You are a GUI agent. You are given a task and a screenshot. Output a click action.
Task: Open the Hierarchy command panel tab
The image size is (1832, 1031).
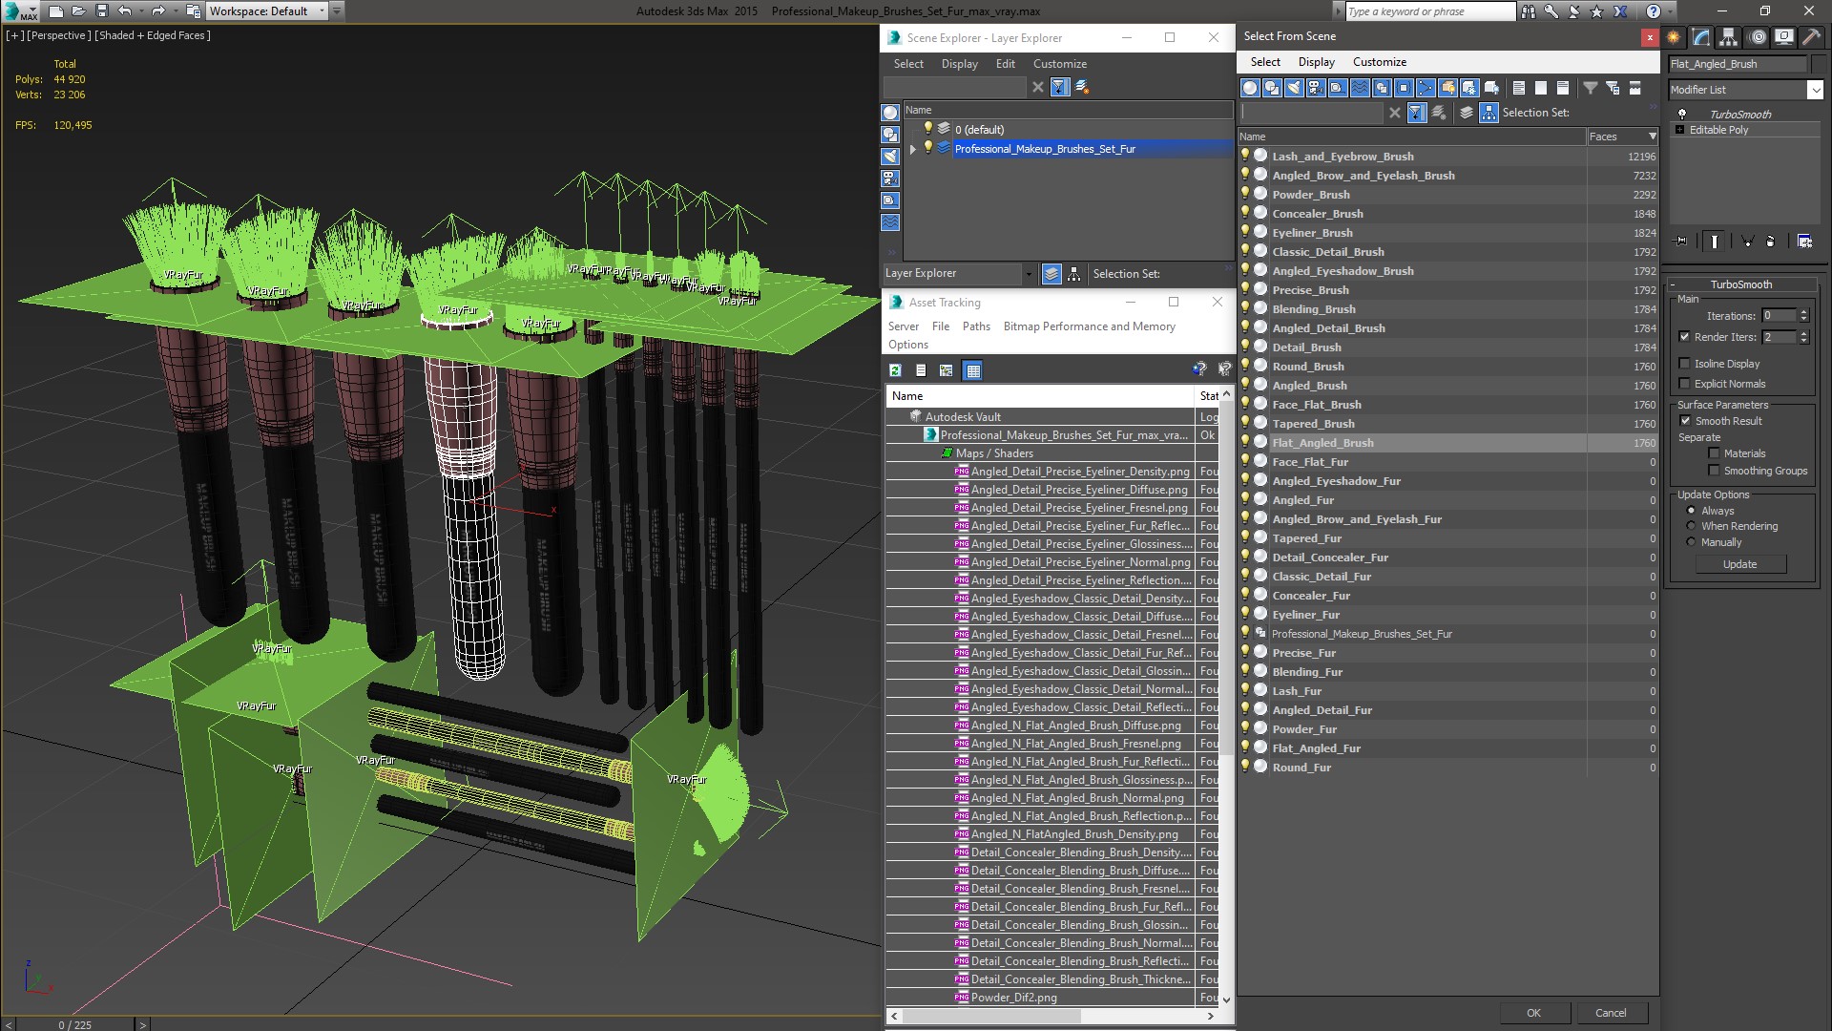tap(1728, 37)
